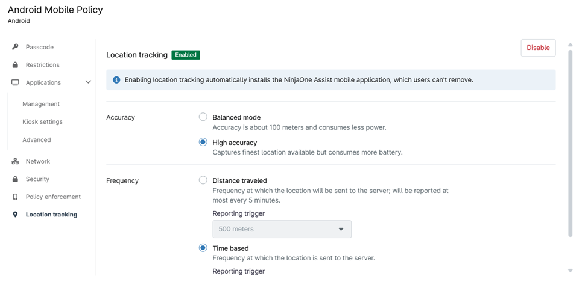The height and width of the screenshot is (282, 588).
Task: Click the blue info icon in banner
Action: pyautogui.click(x=116, y=80)
